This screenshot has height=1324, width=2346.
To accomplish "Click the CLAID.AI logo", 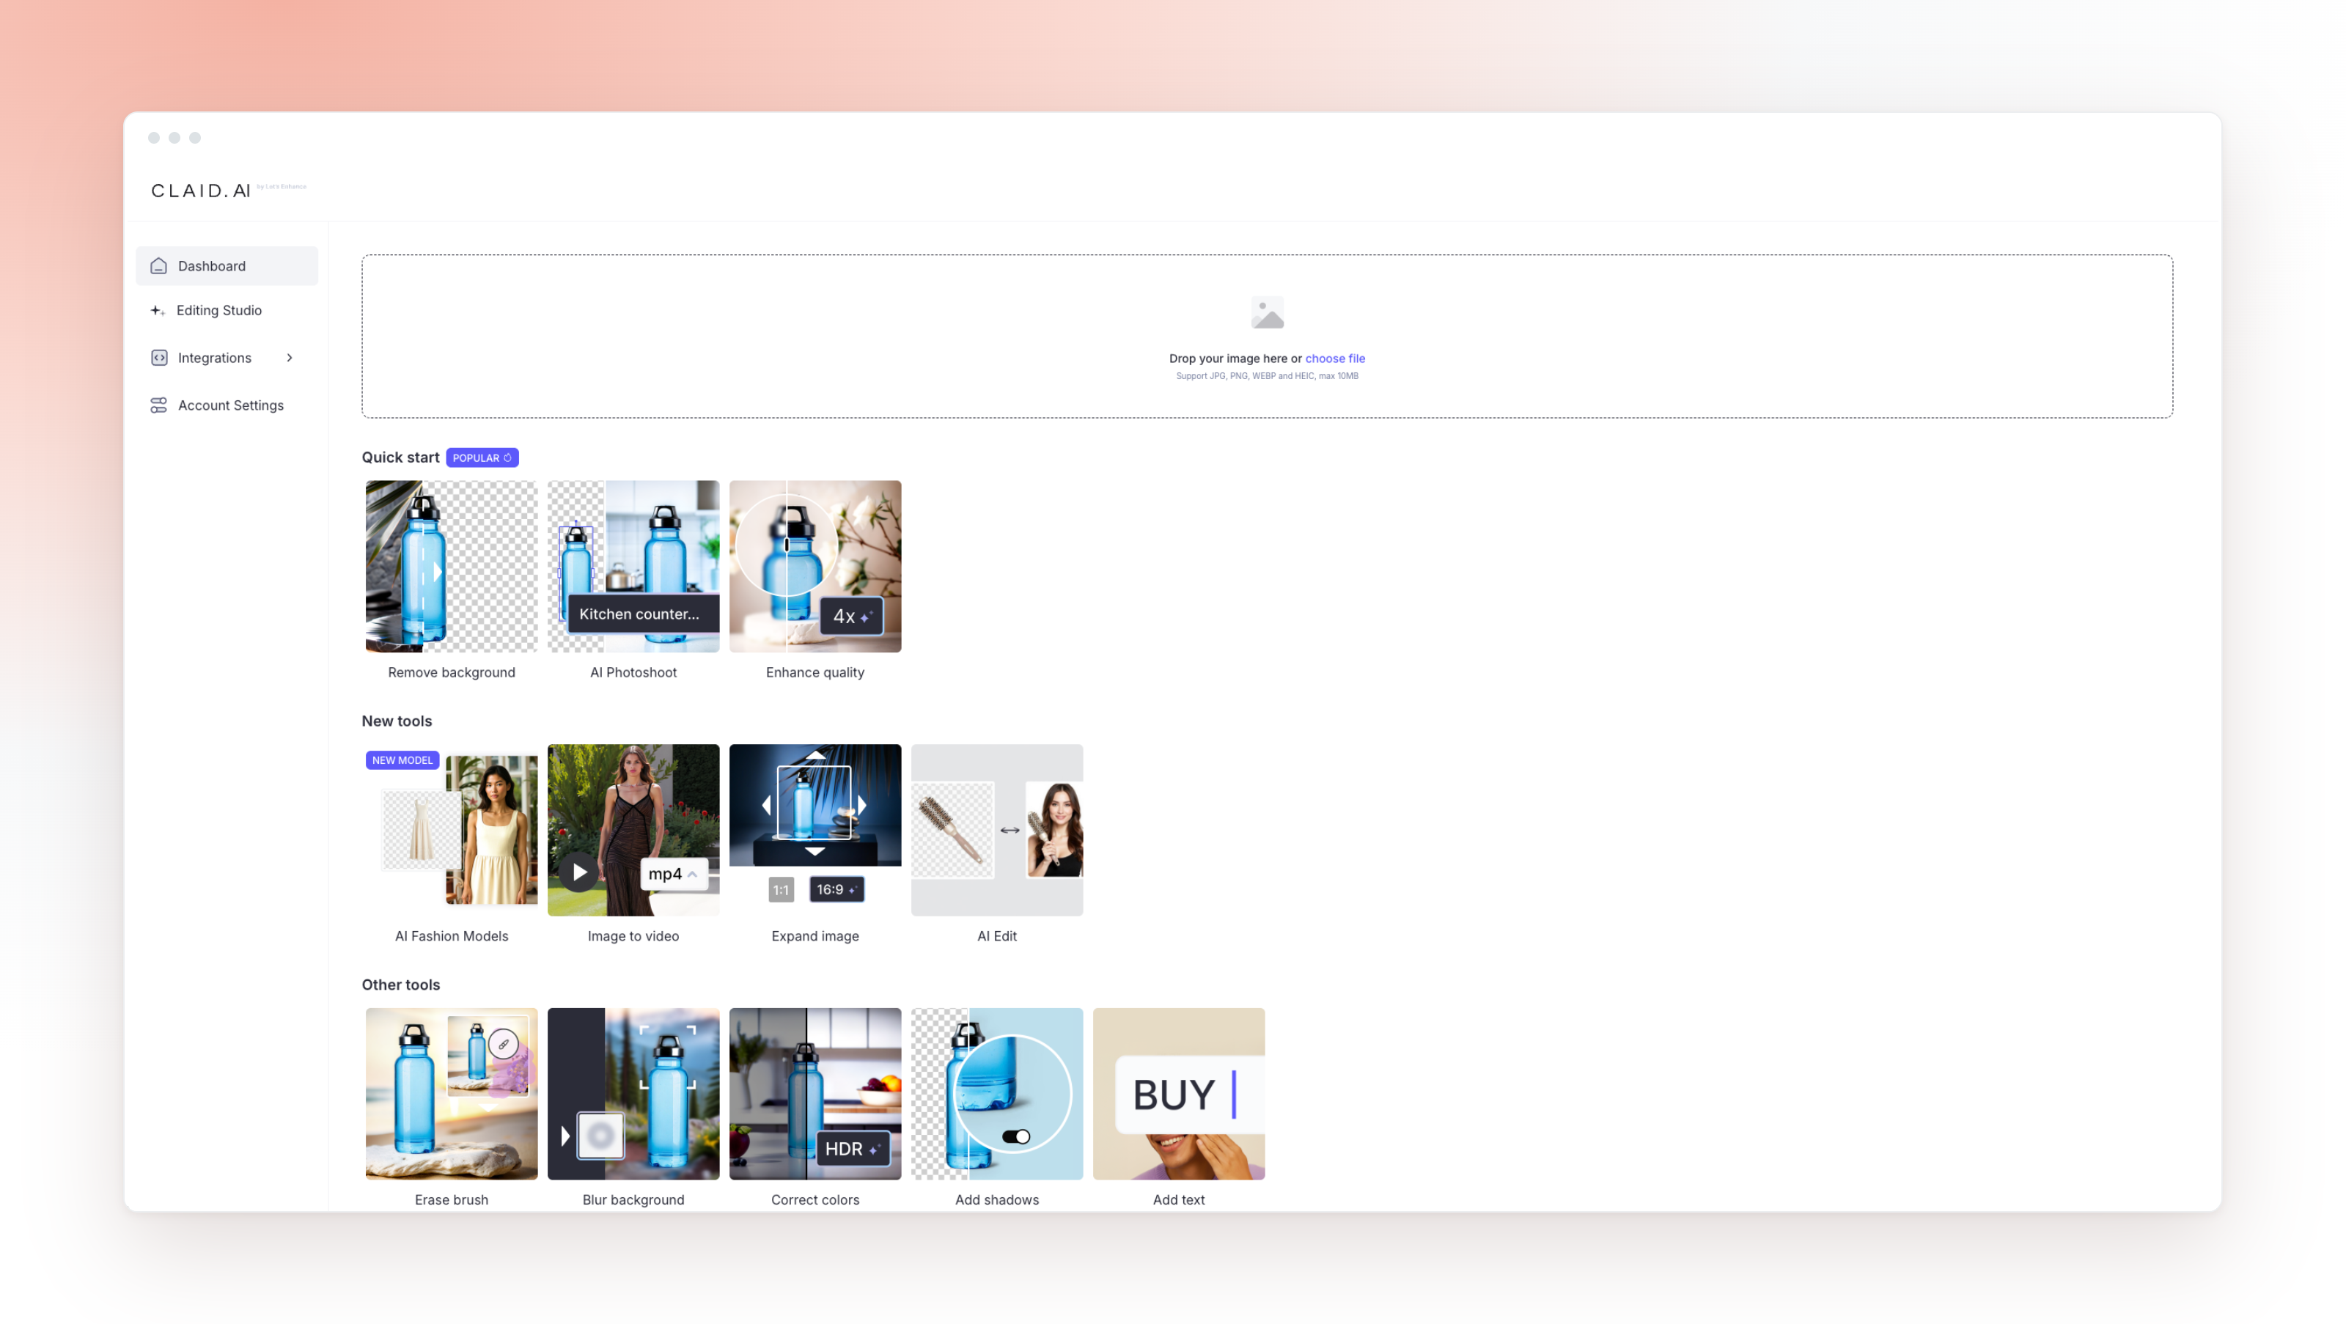I will (x=200, y=191).
